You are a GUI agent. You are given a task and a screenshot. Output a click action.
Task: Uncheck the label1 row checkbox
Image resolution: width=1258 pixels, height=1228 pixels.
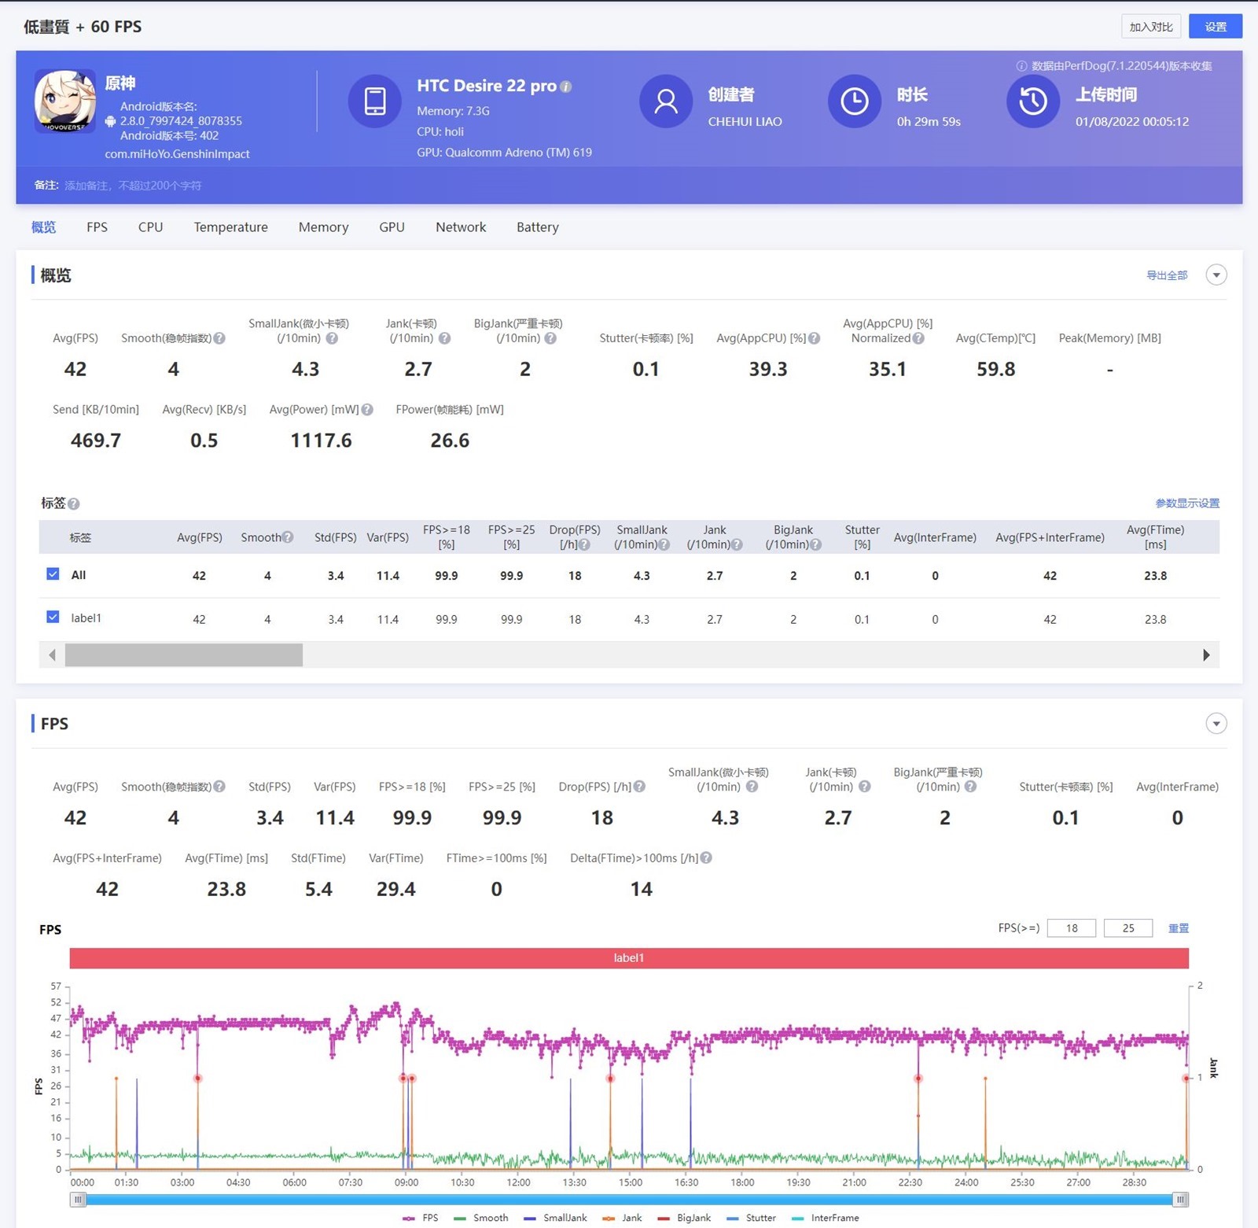[x=53, y=618]
